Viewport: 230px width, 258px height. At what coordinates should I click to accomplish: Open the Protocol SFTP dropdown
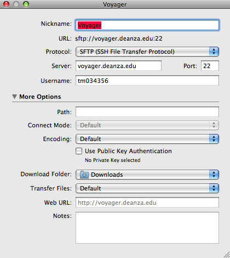(x=147, y=52)
